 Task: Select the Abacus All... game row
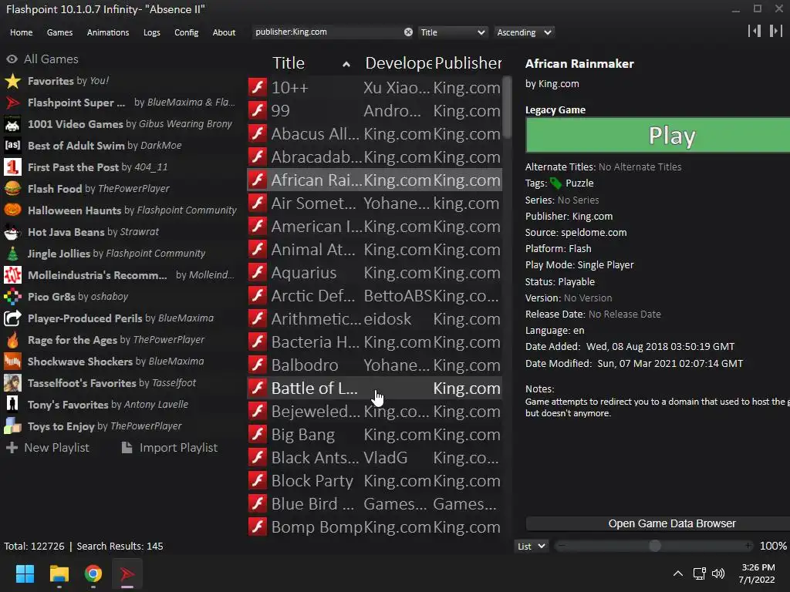(374, 133)
